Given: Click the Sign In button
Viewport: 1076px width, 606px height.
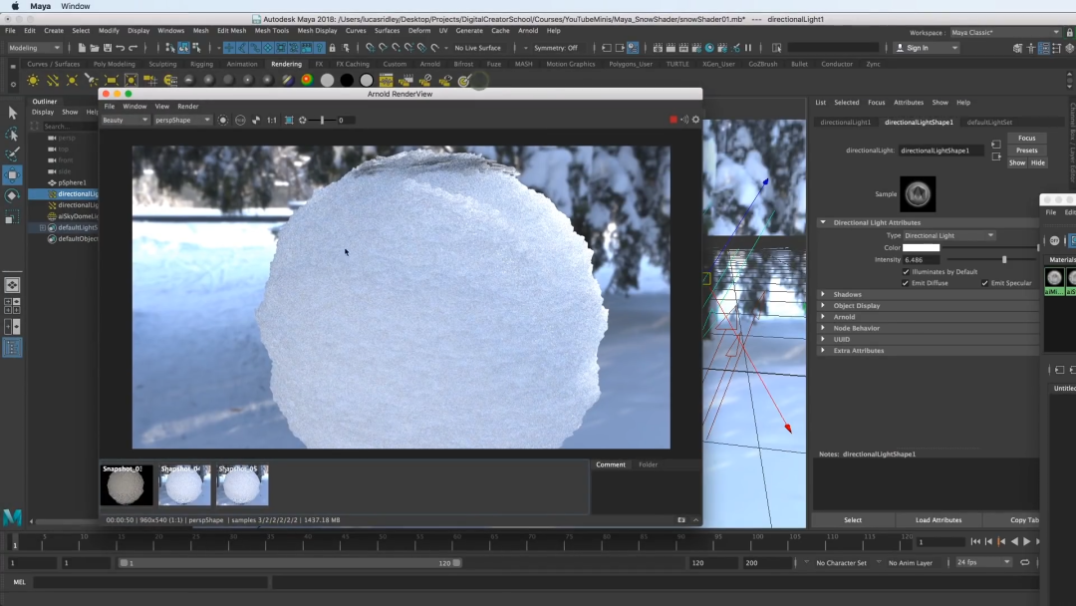Looking at the screenshot, I should tap(926, 48).
